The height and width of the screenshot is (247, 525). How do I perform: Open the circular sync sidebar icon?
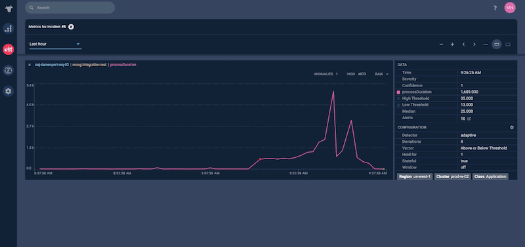click(9, 70)
